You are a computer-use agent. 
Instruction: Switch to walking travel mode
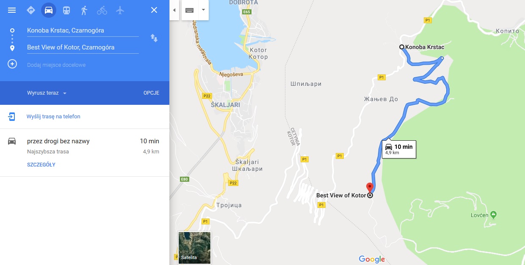point(84,10)
